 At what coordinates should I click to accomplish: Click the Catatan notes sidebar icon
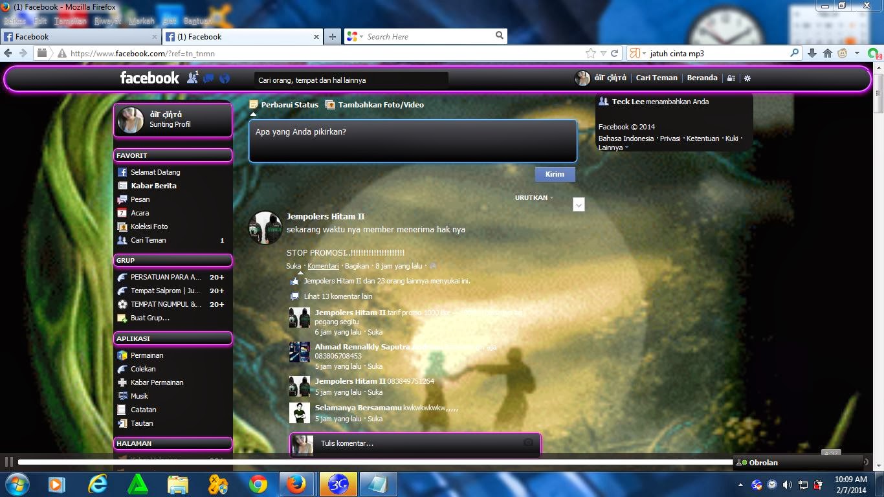pyautogui.click(x=122, y=410)
